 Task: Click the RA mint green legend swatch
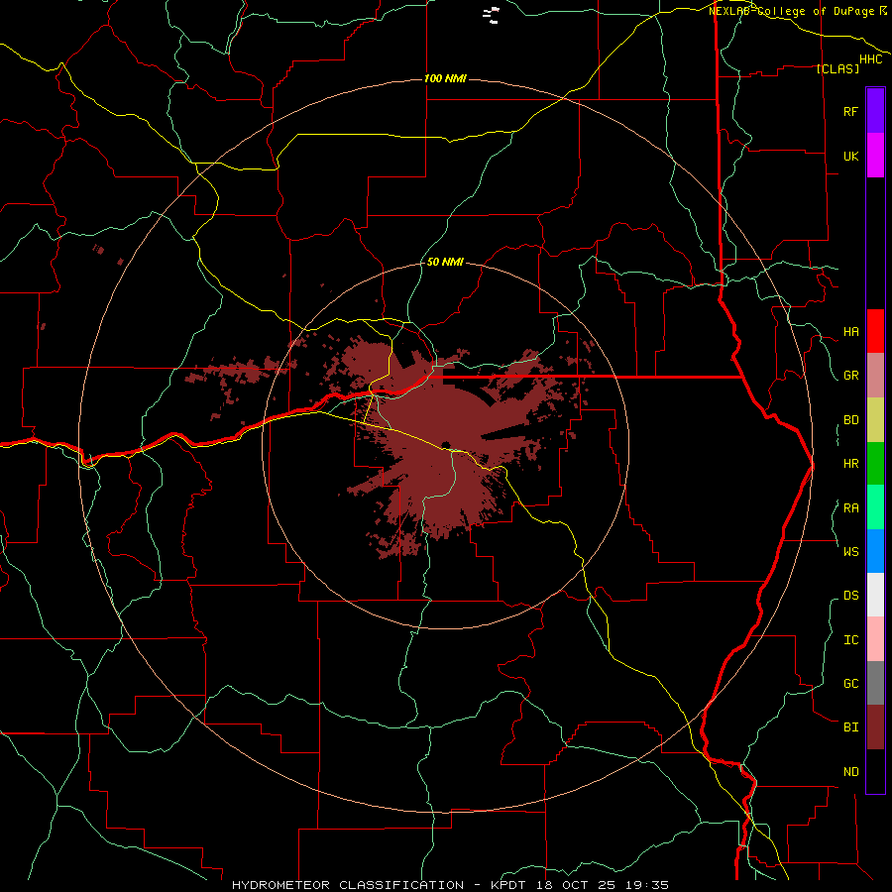pyautogui.click(x=875, y=507)
